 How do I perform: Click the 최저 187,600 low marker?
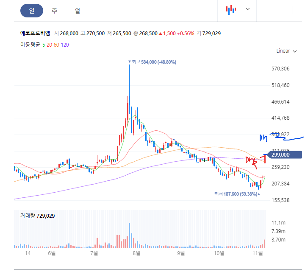[237, 194]
